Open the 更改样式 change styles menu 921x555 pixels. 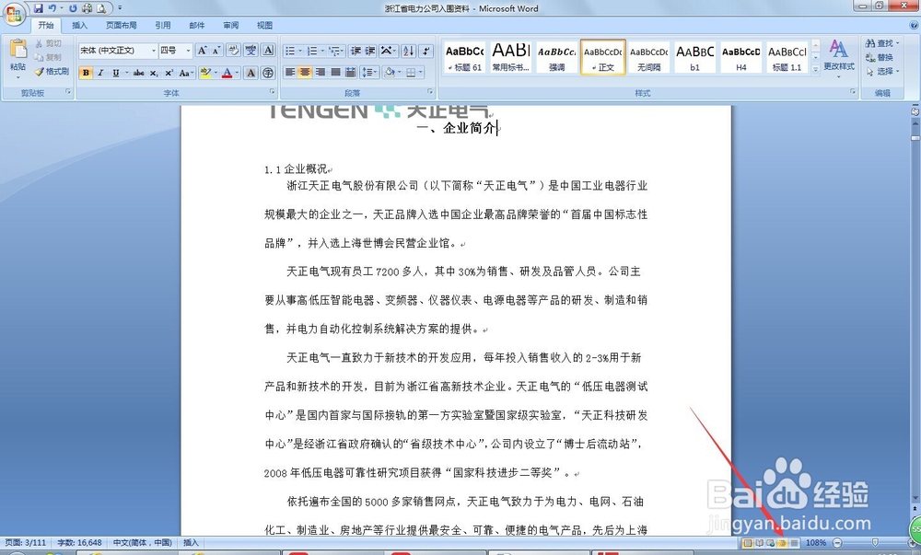839,56
